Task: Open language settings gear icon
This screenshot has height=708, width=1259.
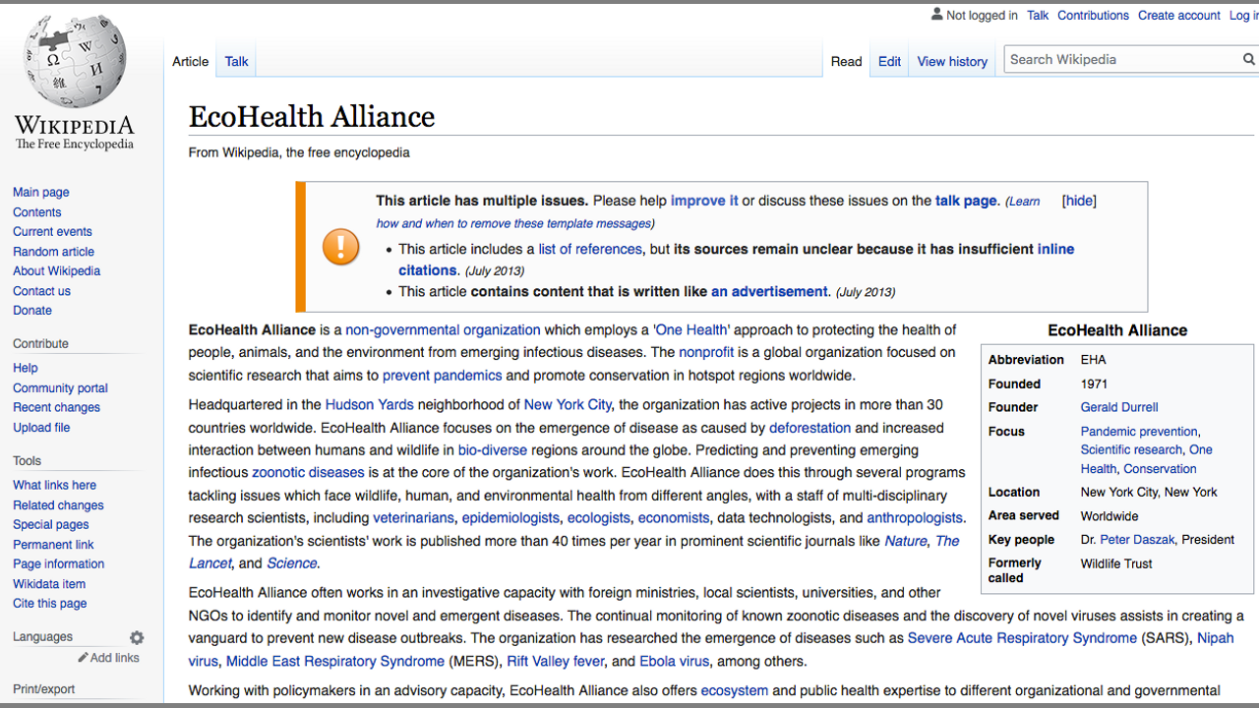Action: 137,637
